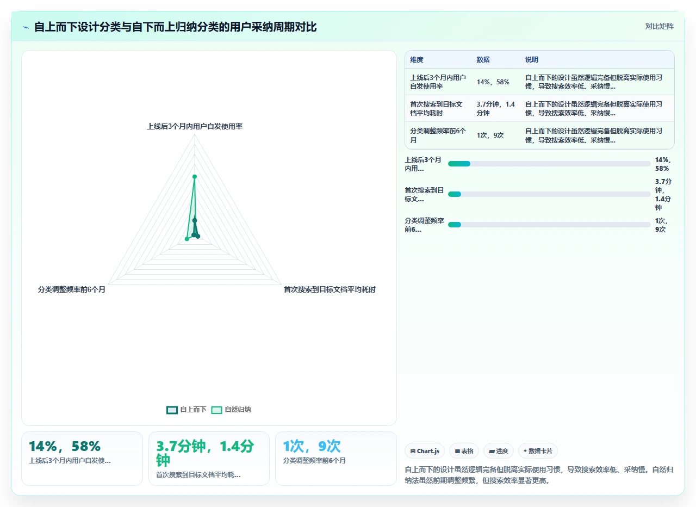Click table cell 3.7分钟，1.4分钟

coord(496,108)
